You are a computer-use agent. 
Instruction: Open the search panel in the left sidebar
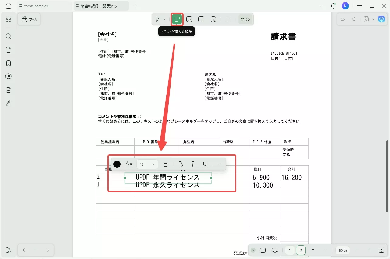pos(8,36)
